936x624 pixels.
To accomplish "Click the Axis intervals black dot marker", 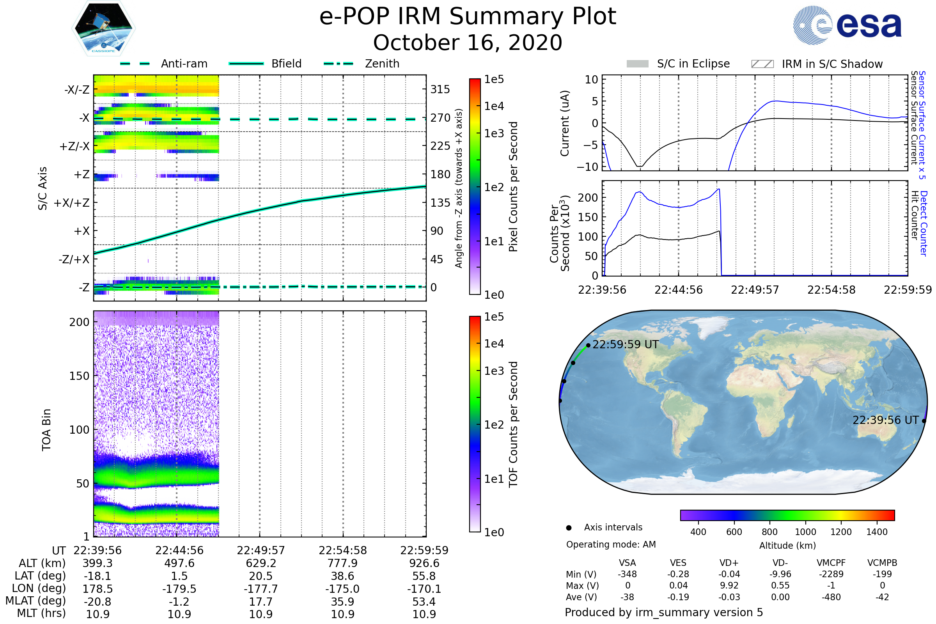I will pyautogui.click(x=569, y=528).
